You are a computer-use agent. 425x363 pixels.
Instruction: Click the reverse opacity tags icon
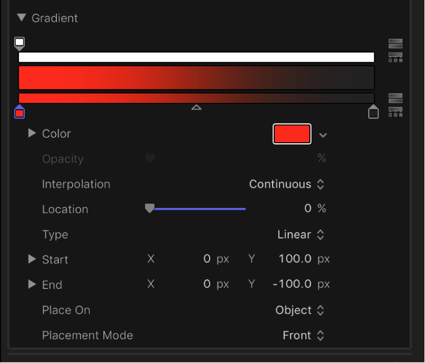(x=395, y=44)
